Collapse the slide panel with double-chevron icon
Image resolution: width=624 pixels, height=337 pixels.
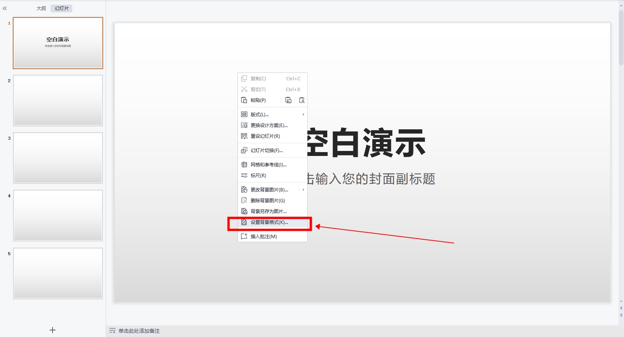[5, 8]
